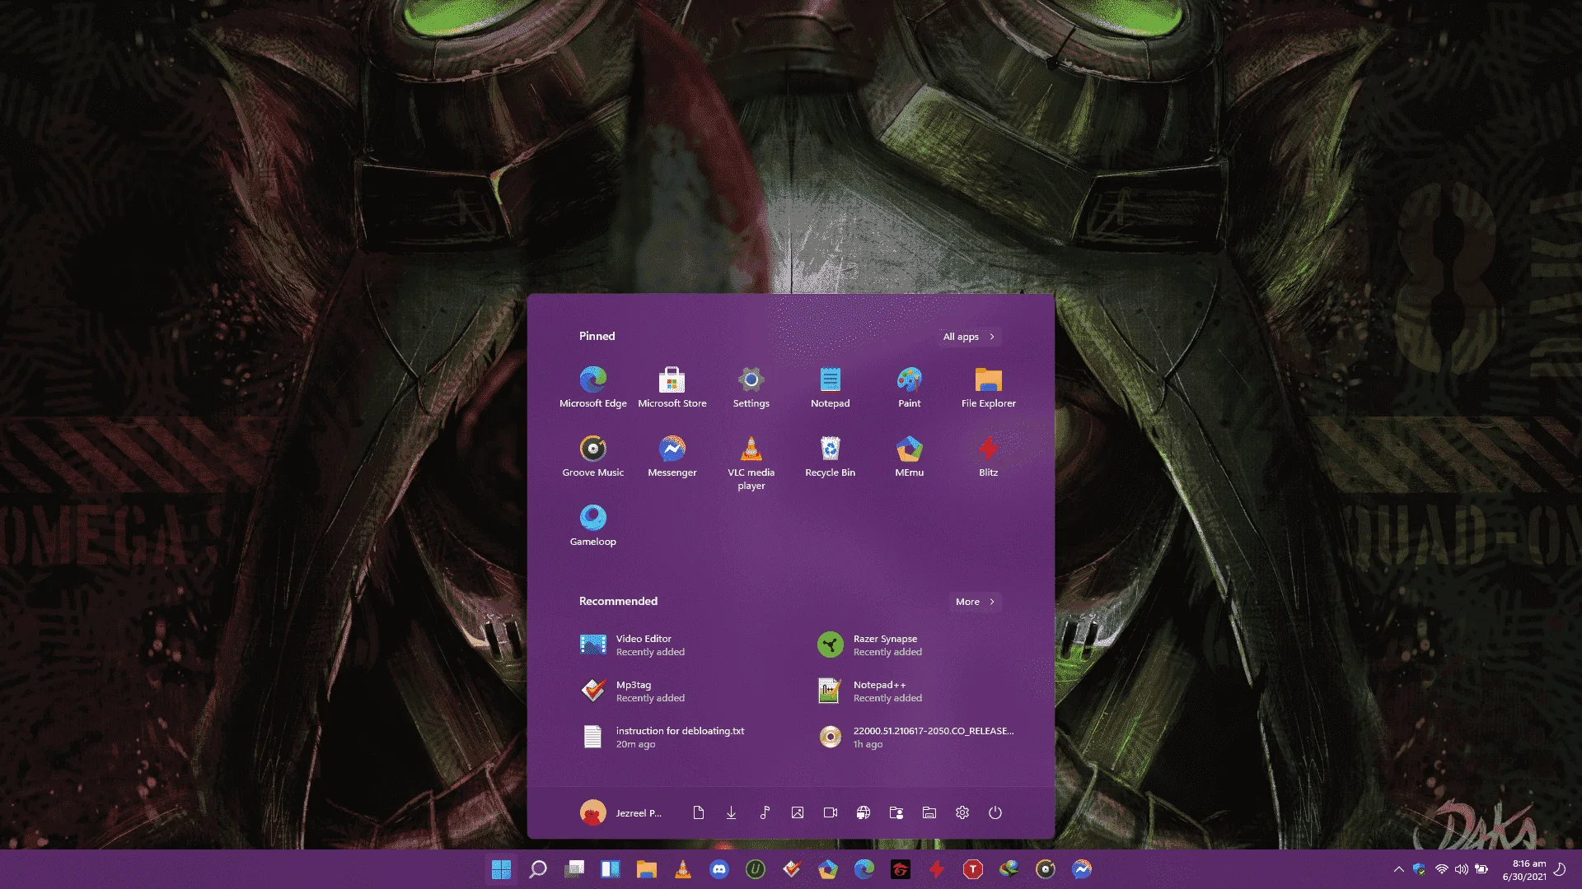Click the taskbar Search magnifier

pyautogui.click(x=538, y=869)
